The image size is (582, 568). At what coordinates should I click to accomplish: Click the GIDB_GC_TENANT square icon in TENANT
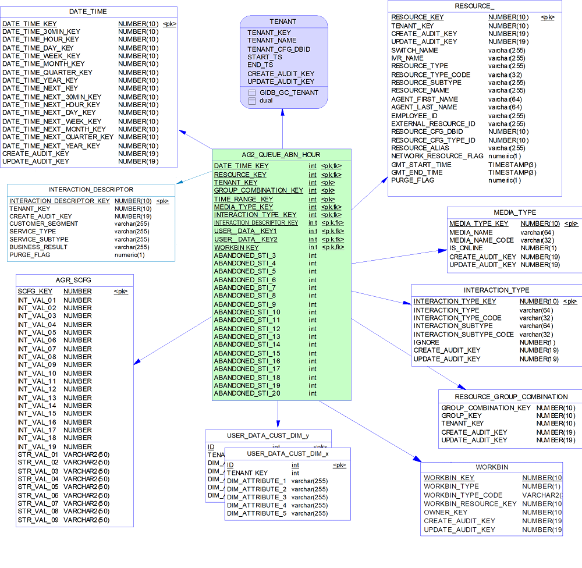[252, 93]
